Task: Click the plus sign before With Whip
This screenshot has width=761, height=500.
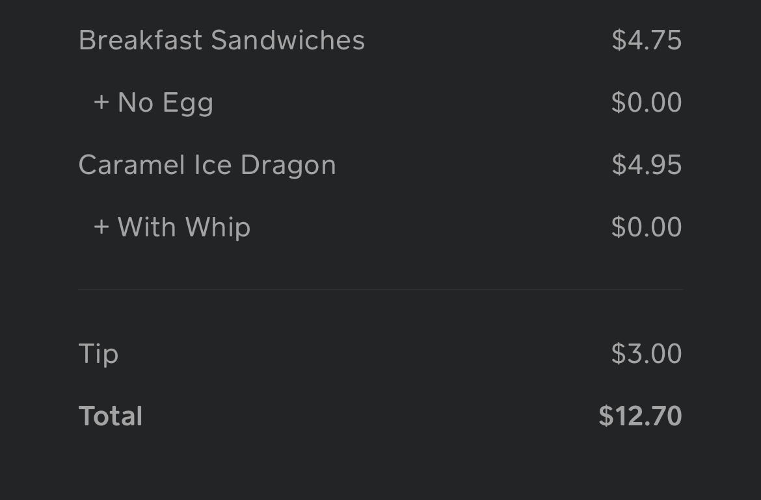Action: click(x=101, y=227)
